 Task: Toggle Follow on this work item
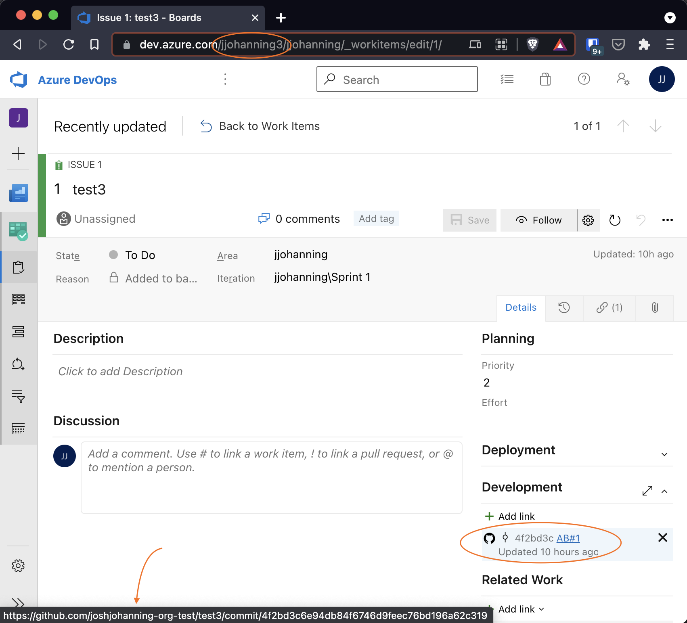tap(538, 220)
